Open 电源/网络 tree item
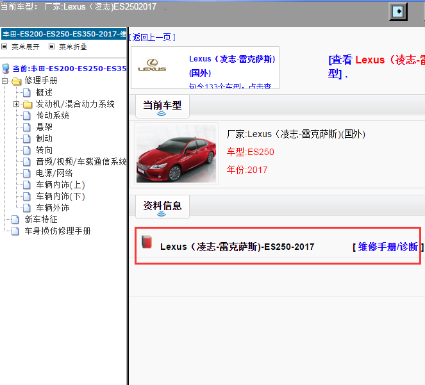The width and height of the screenshot is (425, 385). tap(54, 173)
